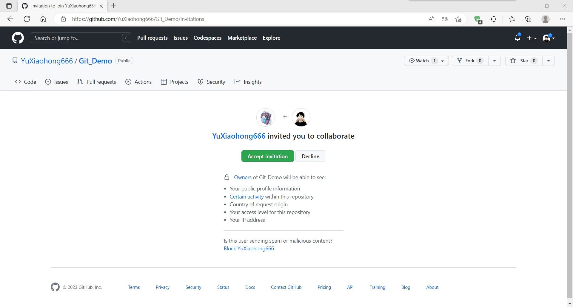Viewport: 573px width, 307px height.
Task: Switch to the Actions tab
Action: [138, 82]
